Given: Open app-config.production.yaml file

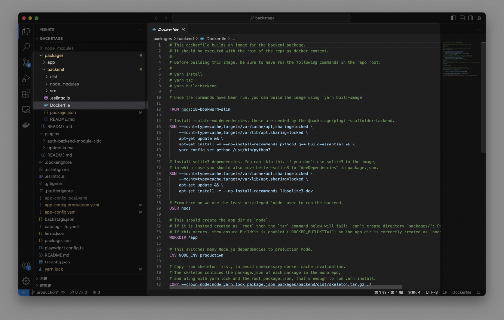Looking at the screenshot, I should (72, 205).
